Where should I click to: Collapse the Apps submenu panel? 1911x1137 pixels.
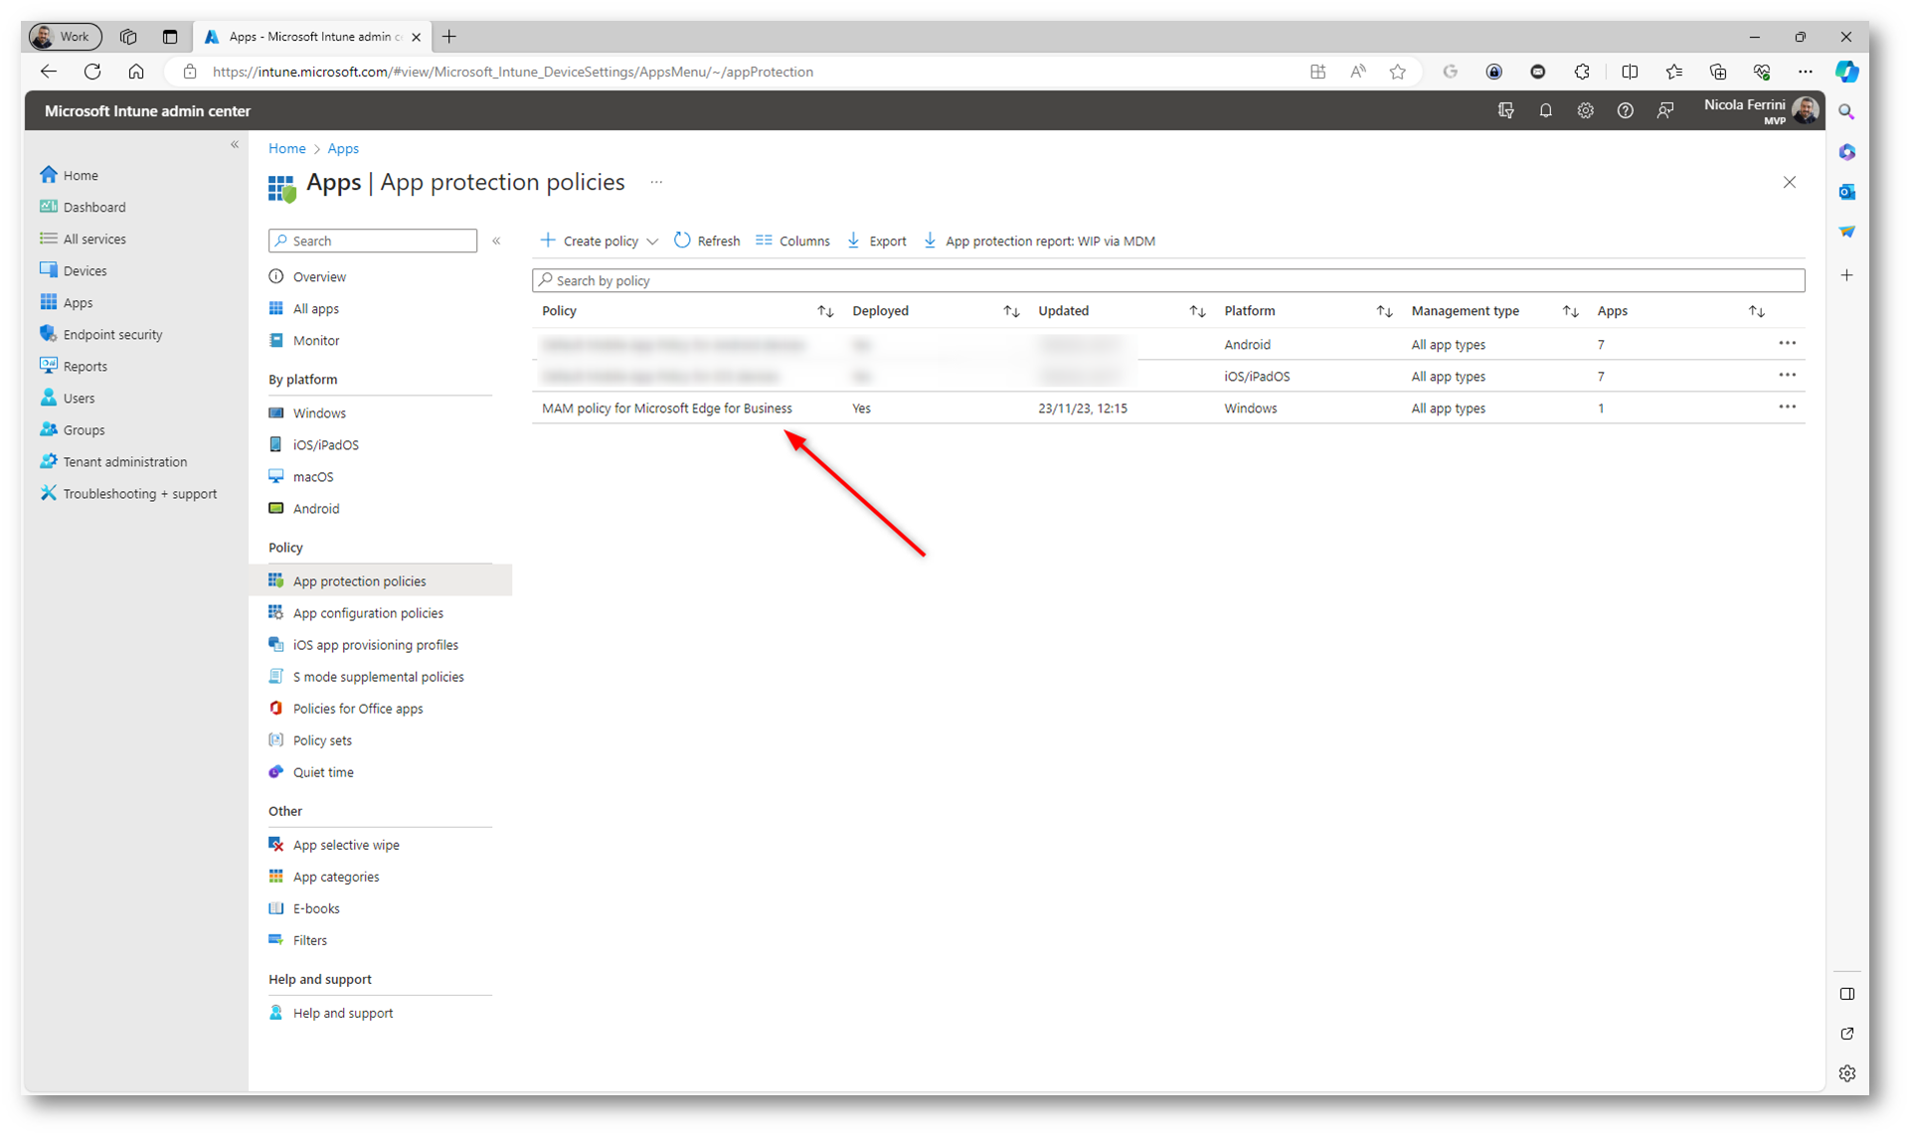[x=496, y=241]
